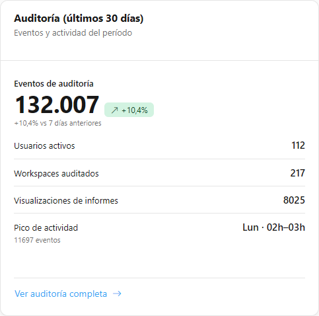The height and width of the screenshot is (316, 319).
Task: Click the 'Usuarios activos' row label
Action: pyautogui.click(x=44, y=146)
